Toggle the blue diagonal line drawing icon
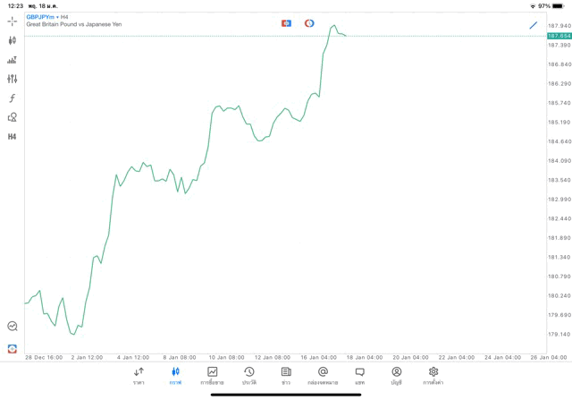Screen dimensions: 572x400 click(534, 25)
